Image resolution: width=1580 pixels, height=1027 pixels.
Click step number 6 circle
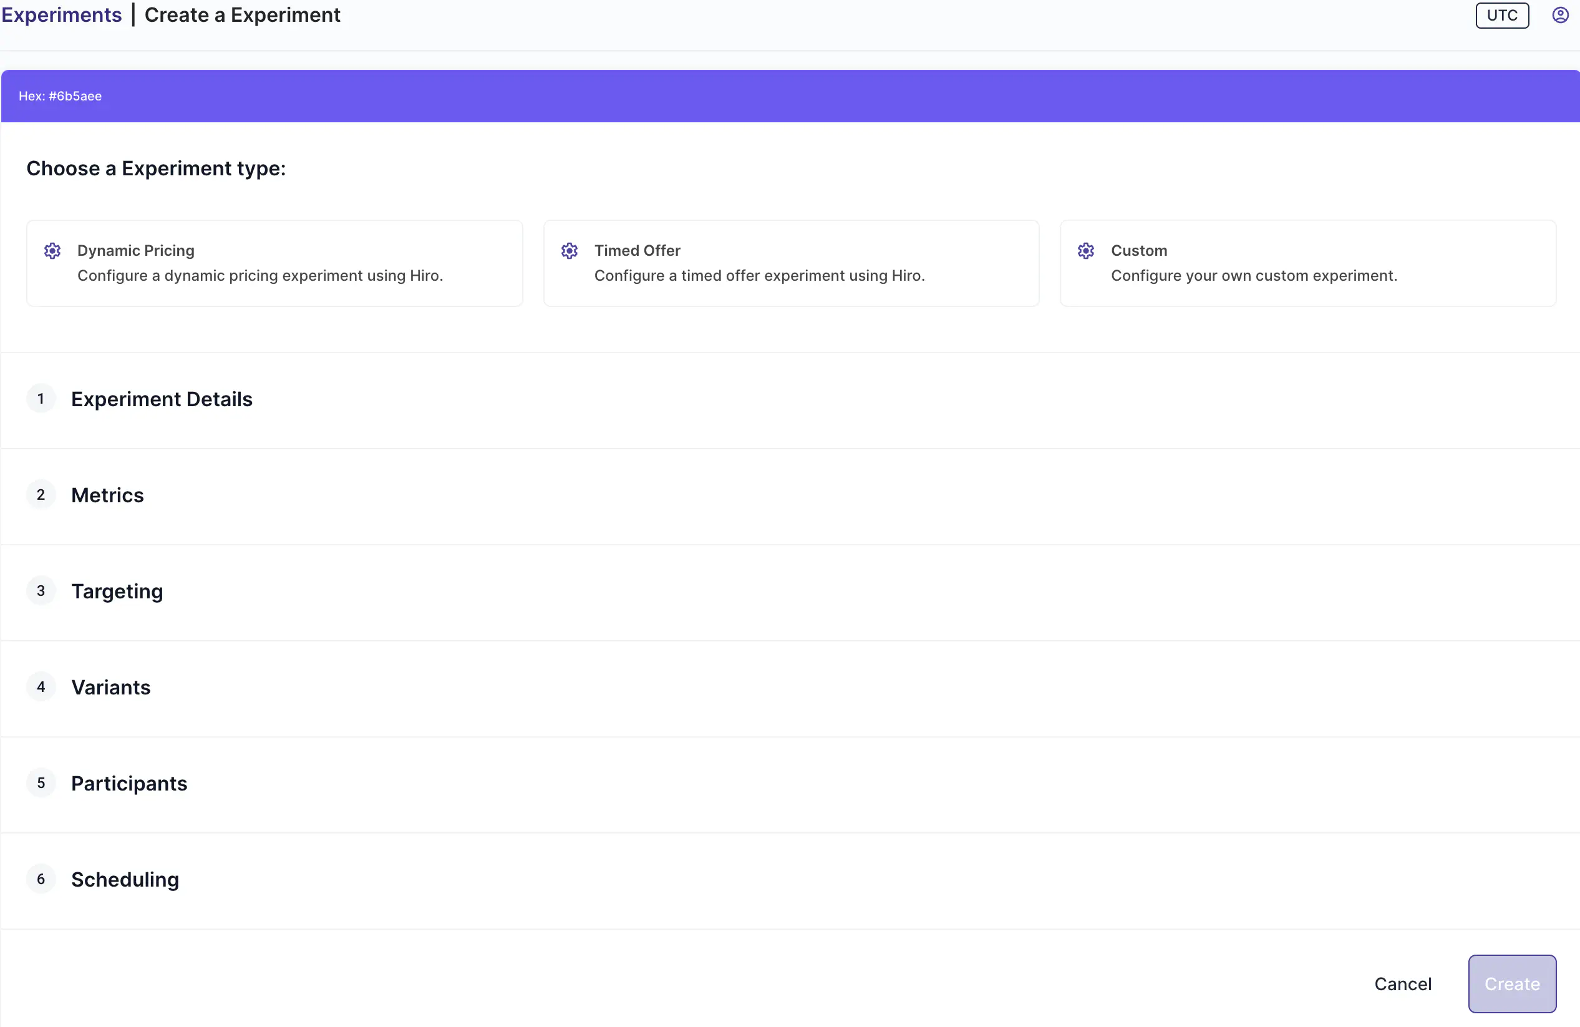41,879
